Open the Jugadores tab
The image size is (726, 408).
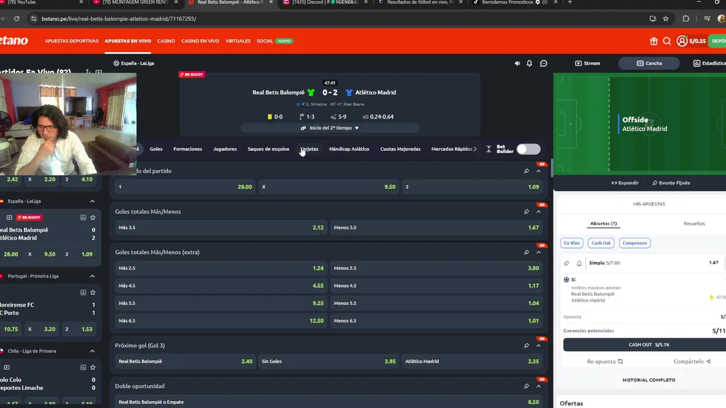click(x=225, y=149)
